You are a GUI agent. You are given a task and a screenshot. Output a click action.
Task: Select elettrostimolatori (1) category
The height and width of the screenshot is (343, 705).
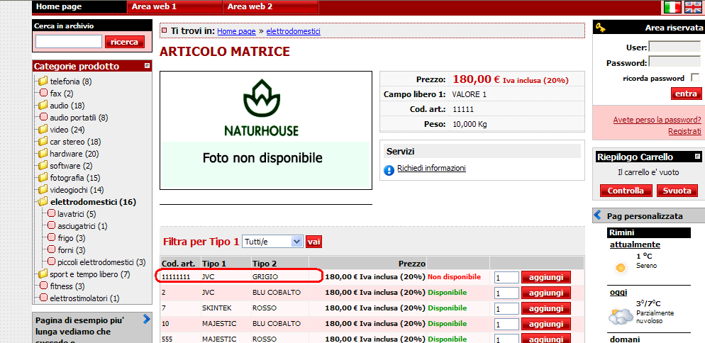[84, 298]
